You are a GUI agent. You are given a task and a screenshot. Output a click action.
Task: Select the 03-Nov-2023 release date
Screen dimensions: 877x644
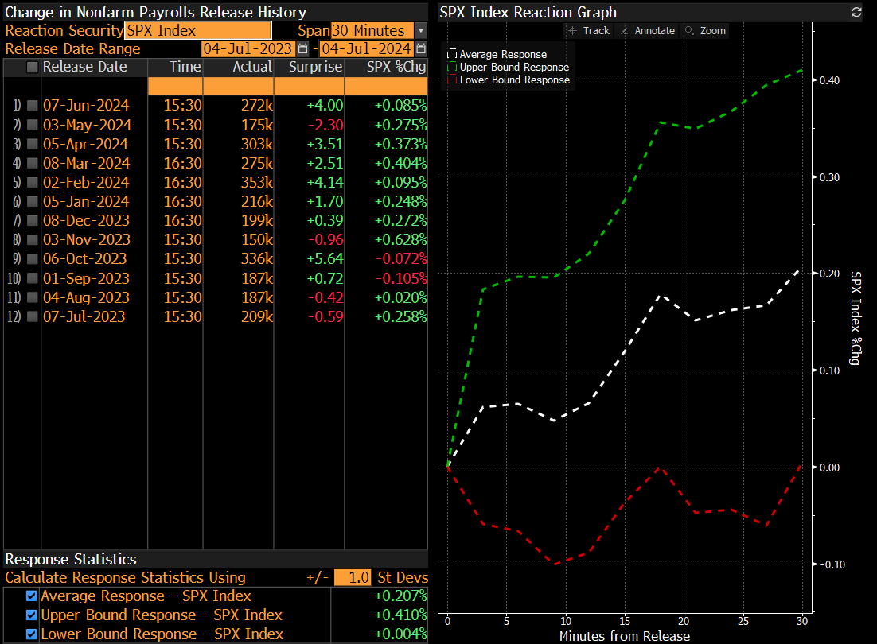click(87, 239)
